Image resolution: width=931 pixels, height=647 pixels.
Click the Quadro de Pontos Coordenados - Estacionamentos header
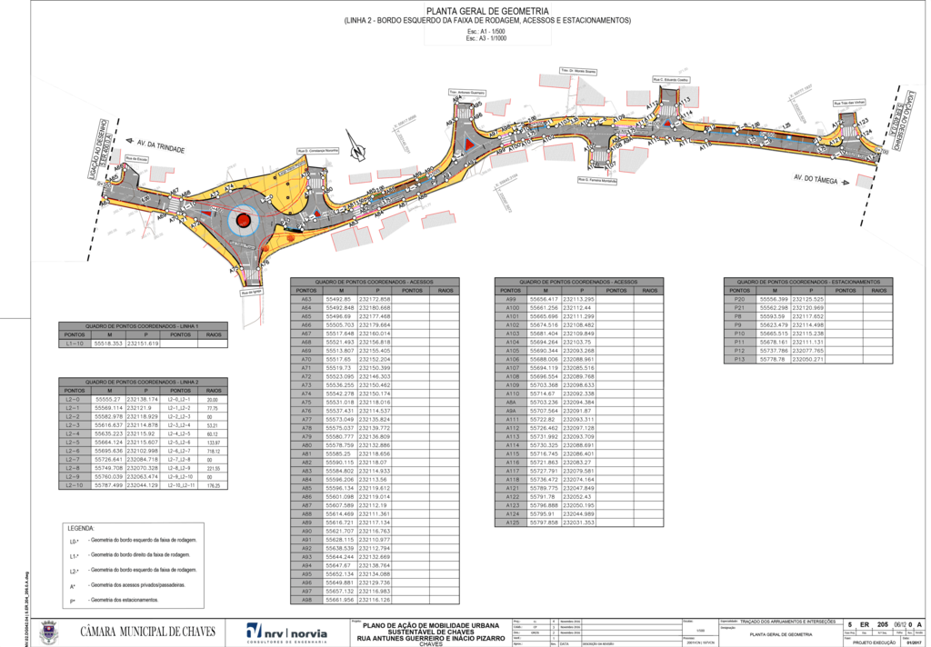808,282
